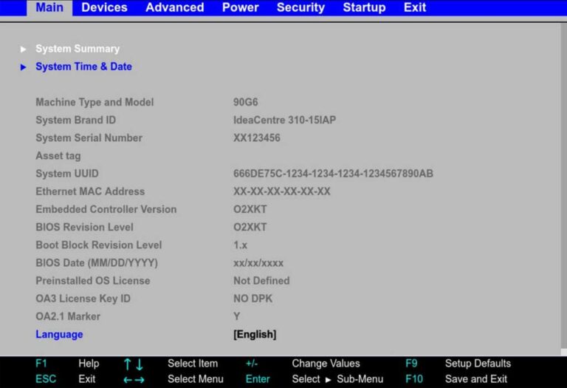
Task: Open the Power menu tab
Action: (x=240, y=7)
